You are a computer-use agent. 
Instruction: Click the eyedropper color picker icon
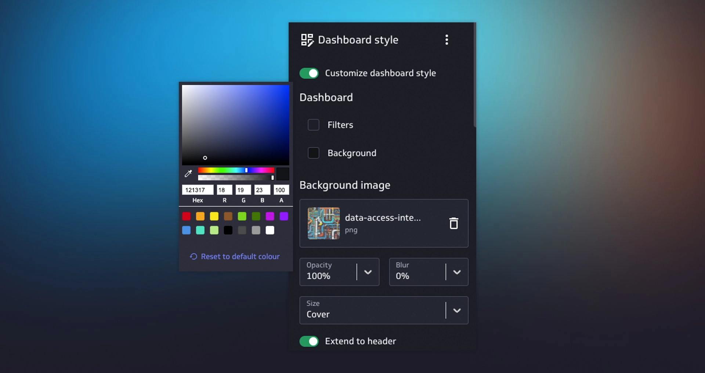pyautogui.click(x=188, y=173)
